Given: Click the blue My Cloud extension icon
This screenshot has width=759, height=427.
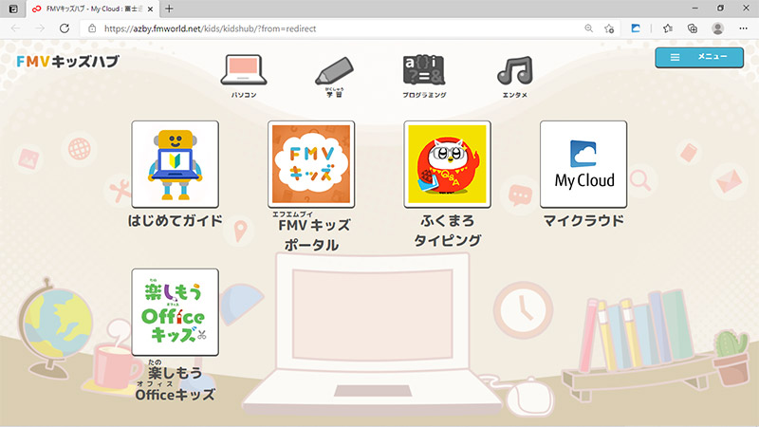Looking at the screenshot, I should (636, 28).
